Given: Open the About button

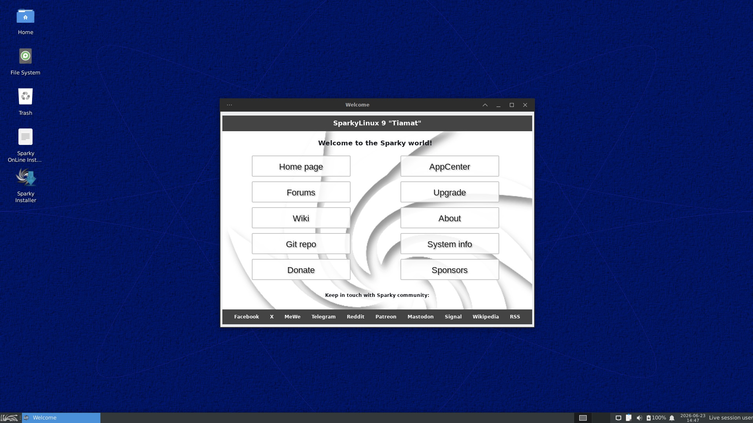Looking at the screenshot, I should click(x=450, y=218).
